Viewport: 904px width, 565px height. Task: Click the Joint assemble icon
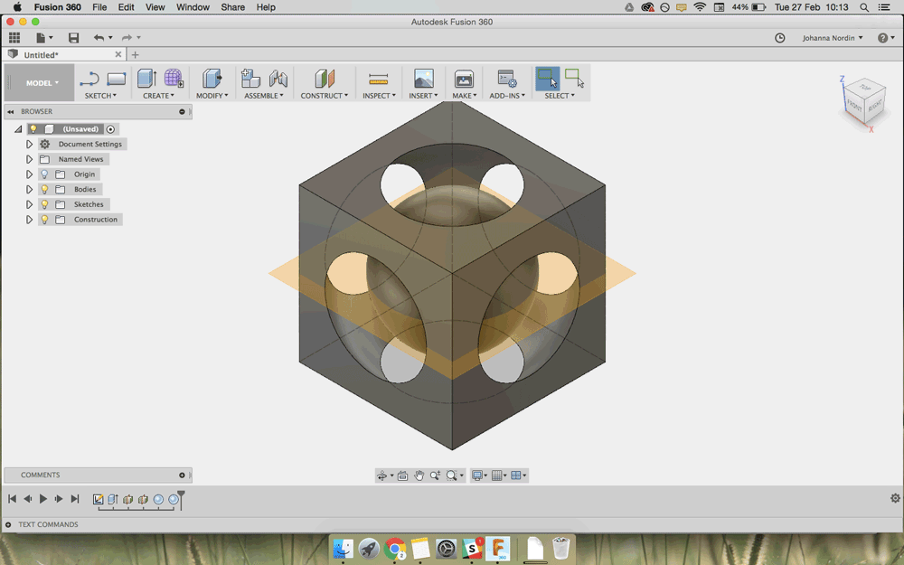click(x=278, y=79)
